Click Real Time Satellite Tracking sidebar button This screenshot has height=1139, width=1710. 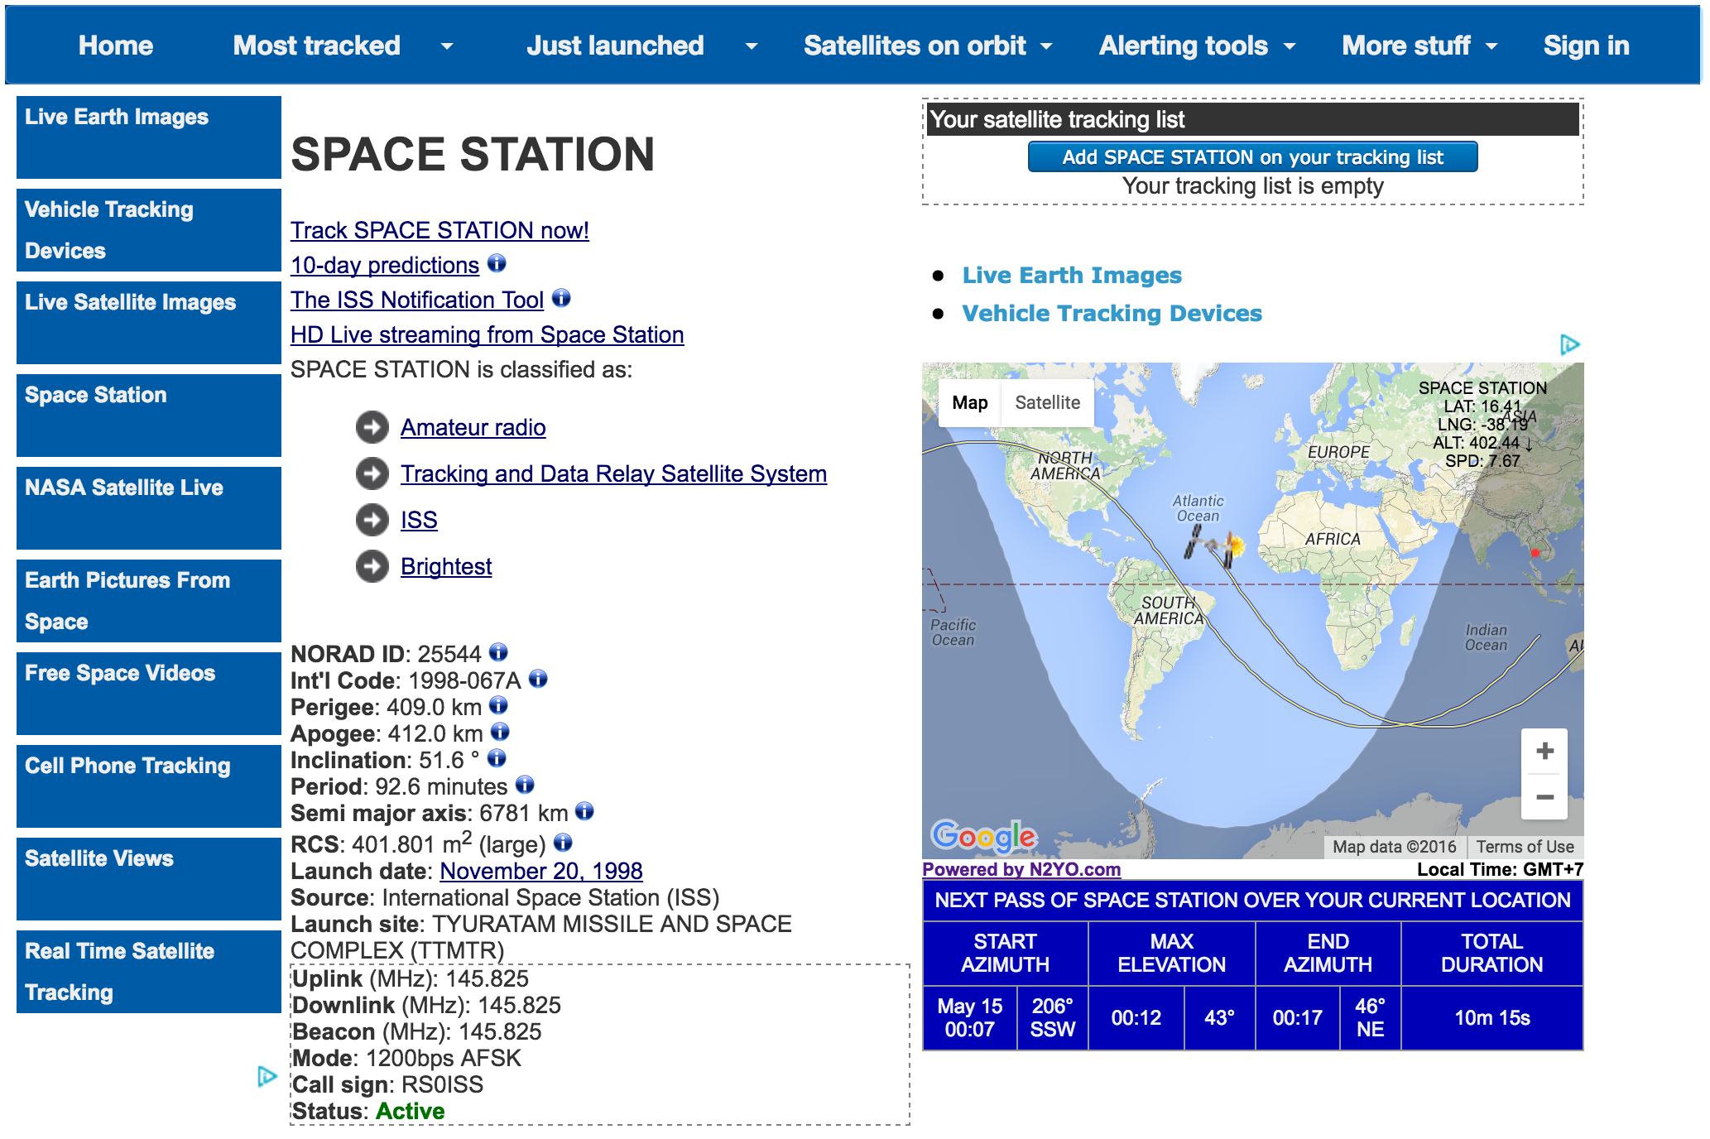click(149, 972)
